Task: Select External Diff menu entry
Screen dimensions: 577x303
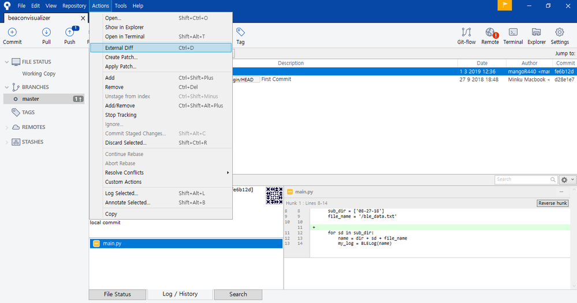Action: click(x=161, y=48)
